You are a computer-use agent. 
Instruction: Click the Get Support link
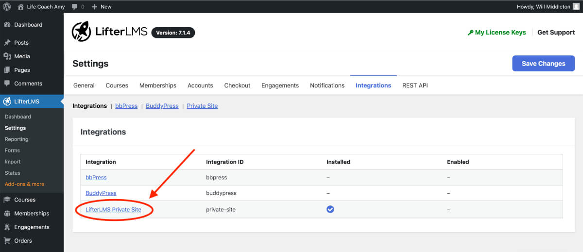pos(556,33)
